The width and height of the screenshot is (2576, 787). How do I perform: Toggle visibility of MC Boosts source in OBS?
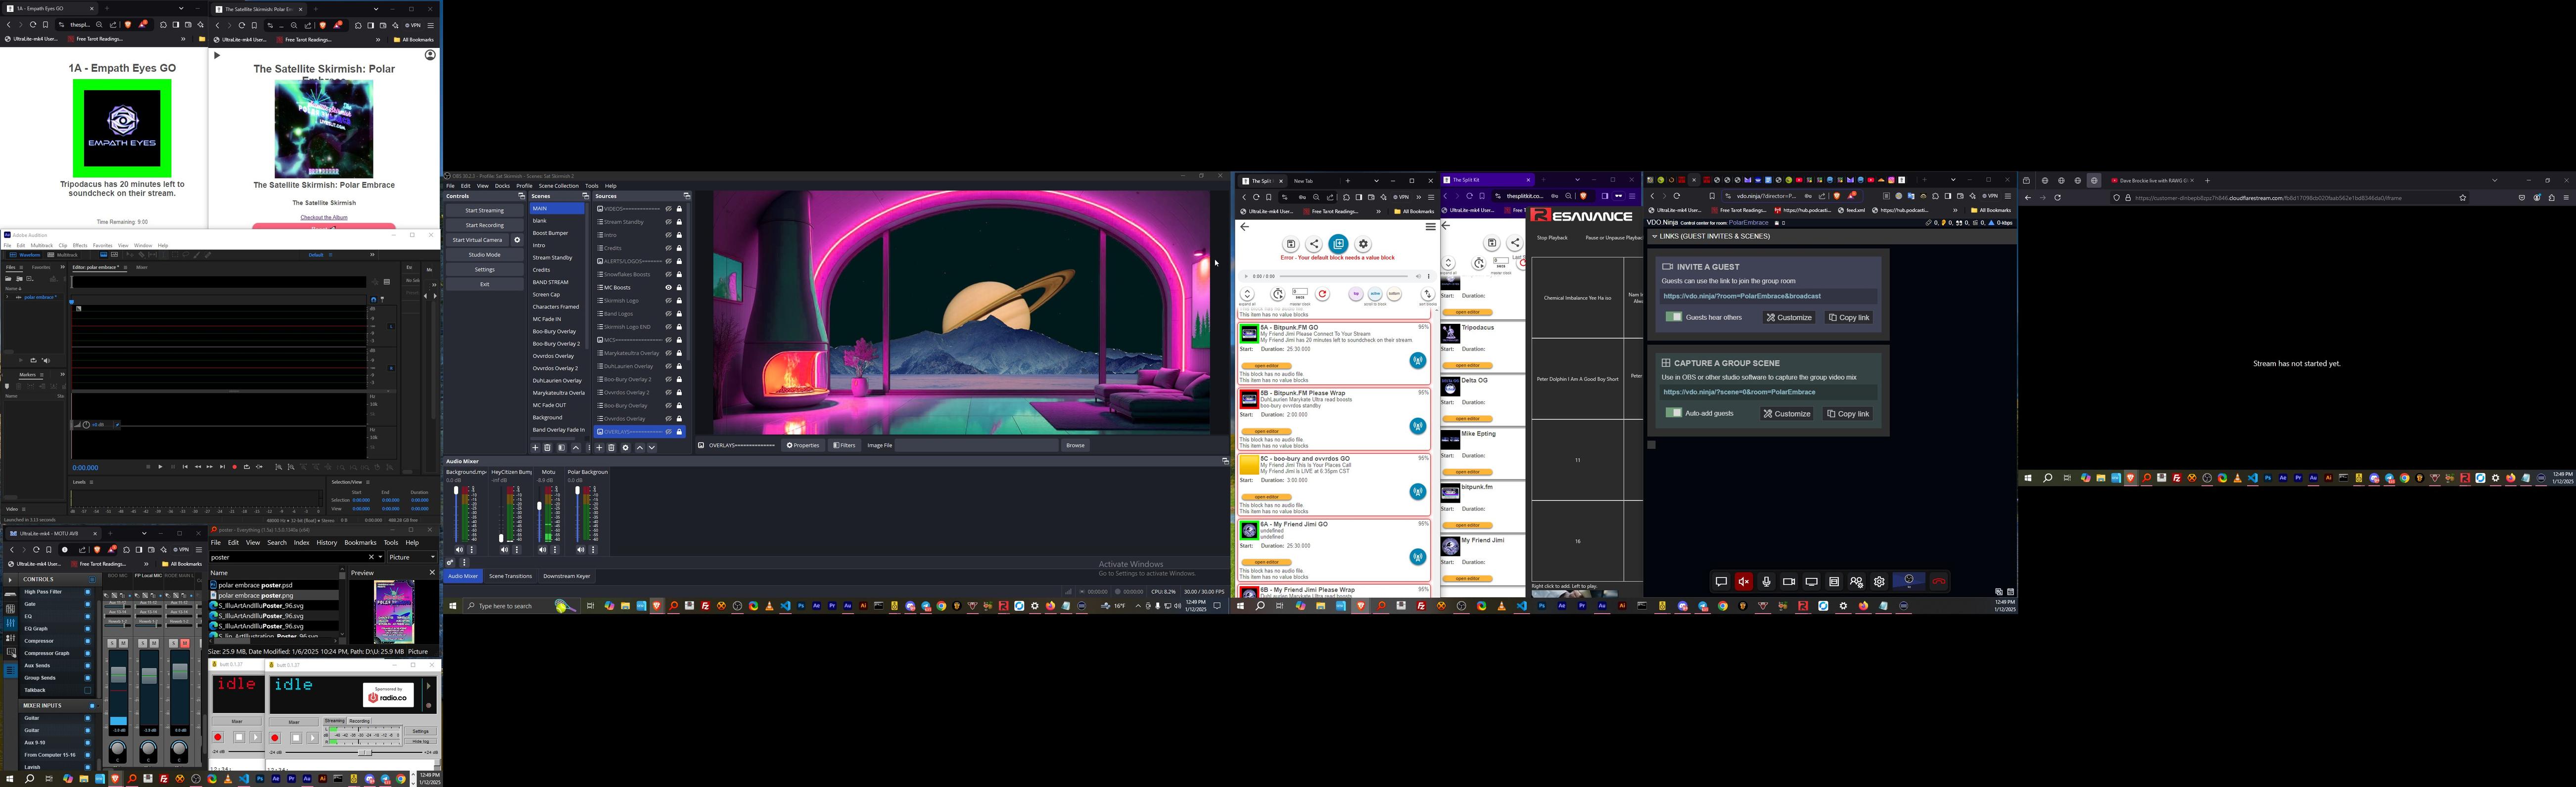pyautogui.click(x=669, y=288)
